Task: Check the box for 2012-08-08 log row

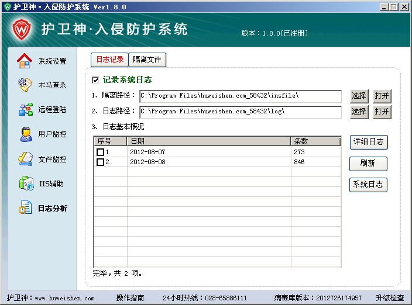Action: 100,162
